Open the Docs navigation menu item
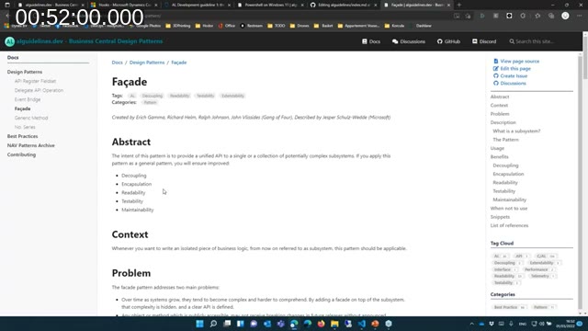Screen dimensions: 588x331 click(x=371, y=41)
